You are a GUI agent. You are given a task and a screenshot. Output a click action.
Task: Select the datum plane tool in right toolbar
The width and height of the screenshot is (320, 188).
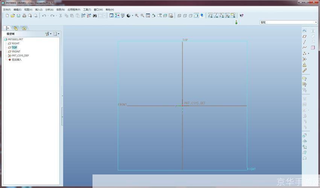click(x=305, y=36)
